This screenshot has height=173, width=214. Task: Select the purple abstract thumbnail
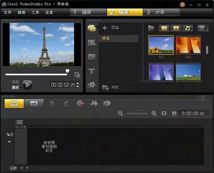(x=161, y=72)
